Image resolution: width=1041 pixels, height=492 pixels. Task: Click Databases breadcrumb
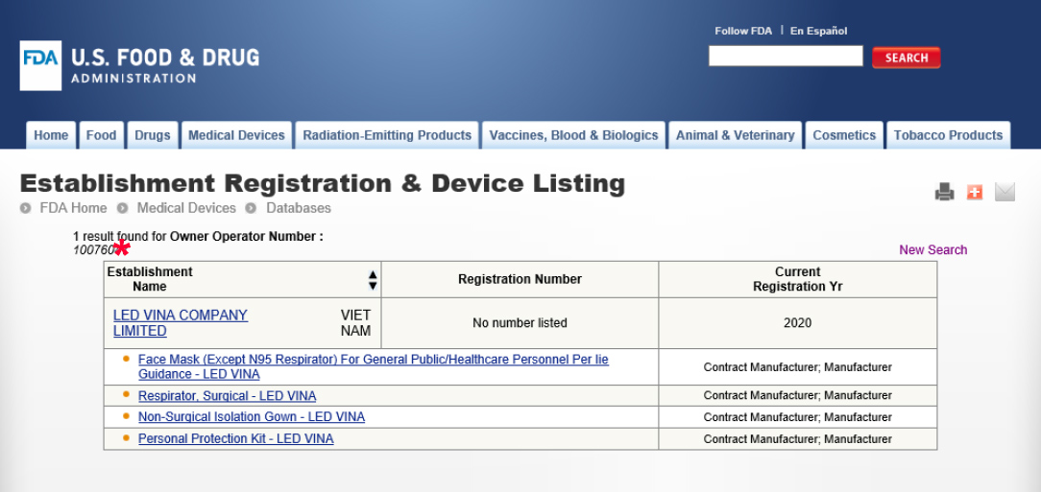point(298,208)
